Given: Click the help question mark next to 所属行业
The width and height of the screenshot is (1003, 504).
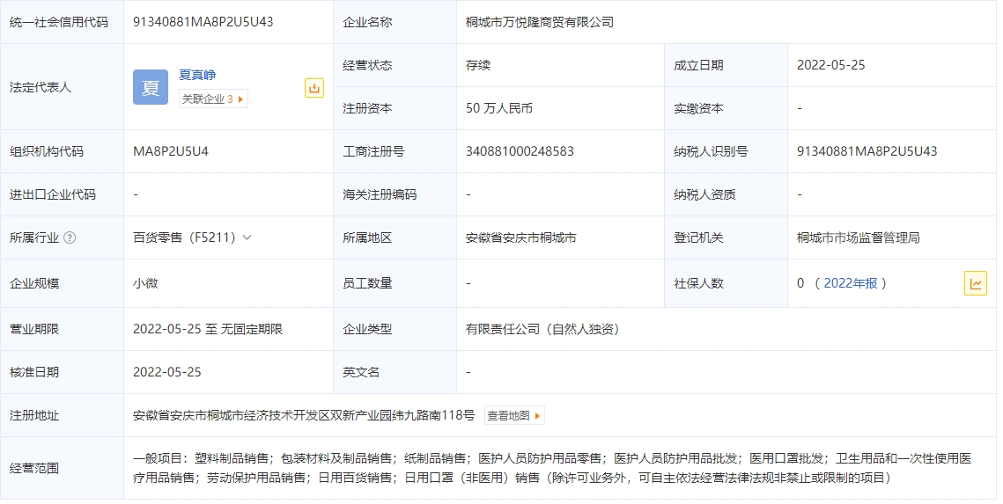Looking at the screenshot, I should 70,237.
